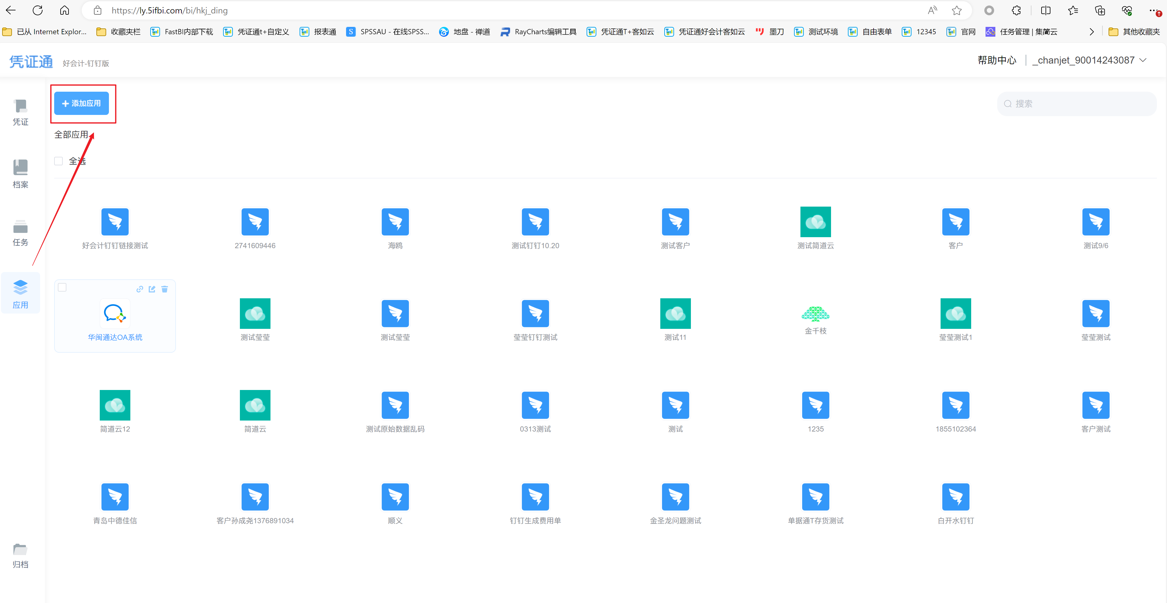Open the 测试 app icon
The width and height of the screenshot is (1167, 603).
[x=675, y=405]
